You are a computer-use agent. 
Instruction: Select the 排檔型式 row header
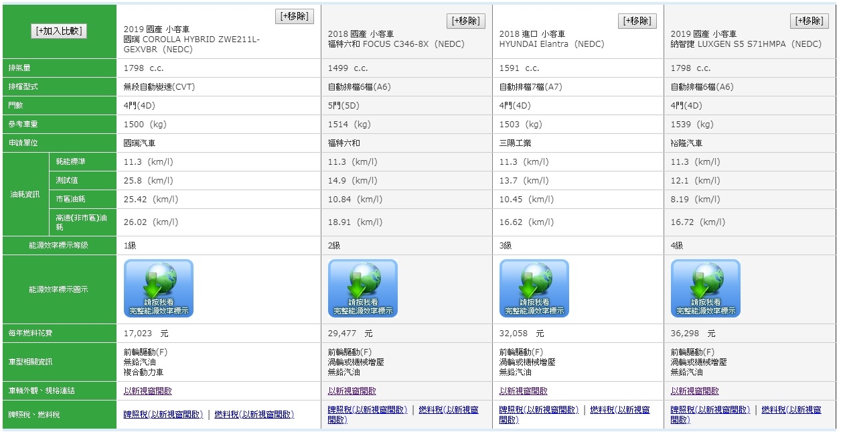[x=60, y=87]
